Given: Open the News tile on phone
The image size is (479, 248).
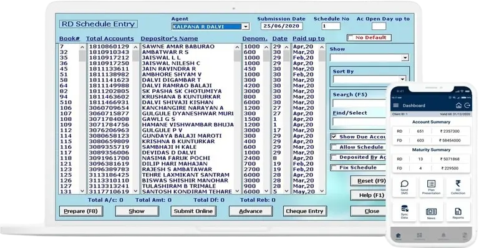Looking at the screenshot, I should [431, 211].
